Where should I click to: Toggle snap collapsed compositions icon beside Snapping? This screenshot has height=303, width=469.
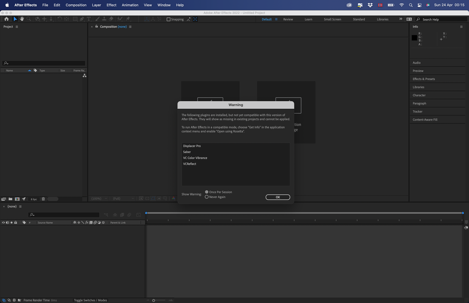[x=195, y=19]
